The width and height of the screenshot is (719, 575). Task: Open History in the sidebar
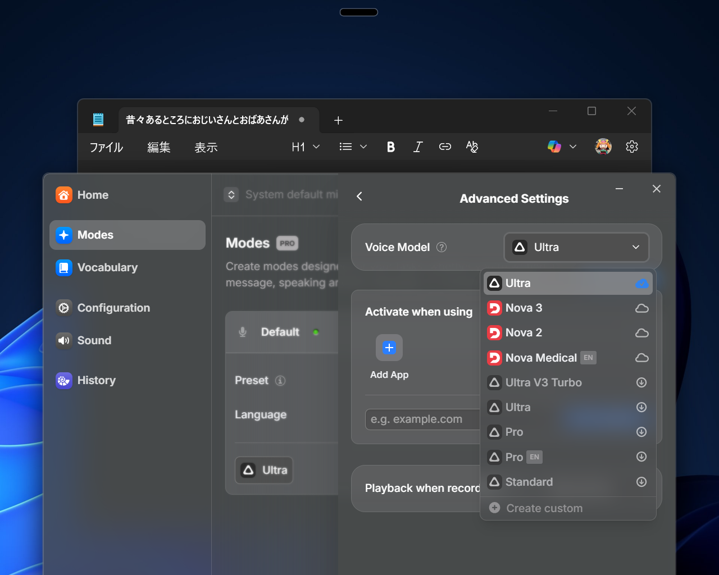(x=127, y=380)
